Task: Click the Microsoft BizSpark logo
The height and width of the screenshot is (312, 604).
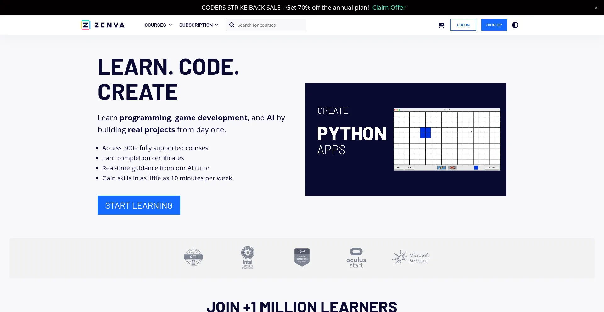Action: [411, 258]
